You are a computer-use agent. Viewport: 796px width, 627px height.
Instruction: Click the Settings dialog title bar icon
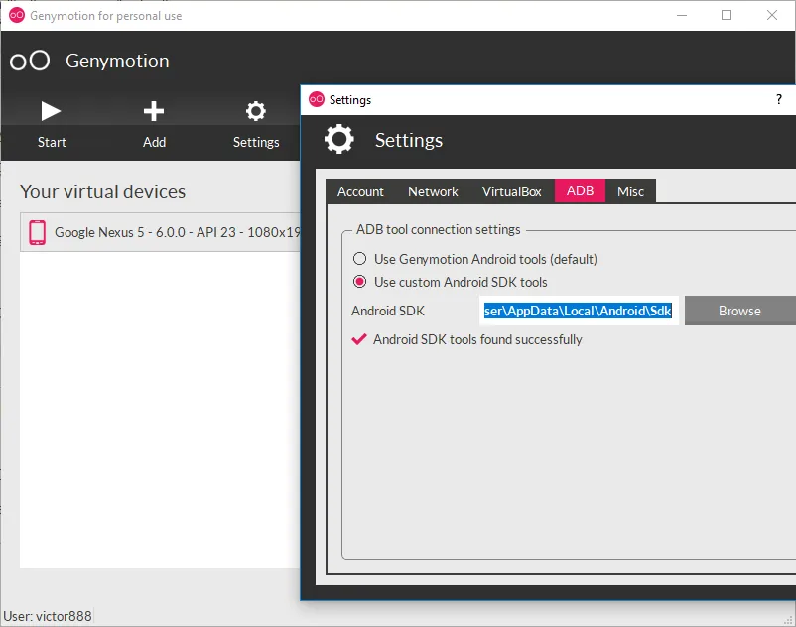317,99
